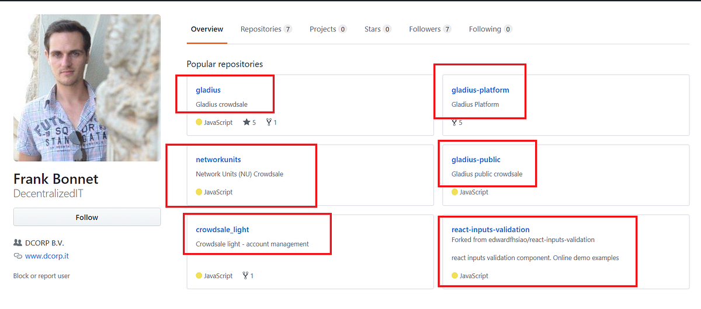Open the crowdsale_light repository
The image size is (701, 309).
tap(223, 230)
